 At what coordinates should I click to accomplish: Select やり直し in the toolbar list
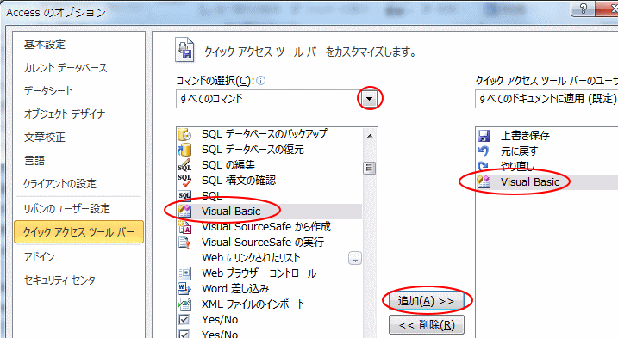(x=547, y=167)
